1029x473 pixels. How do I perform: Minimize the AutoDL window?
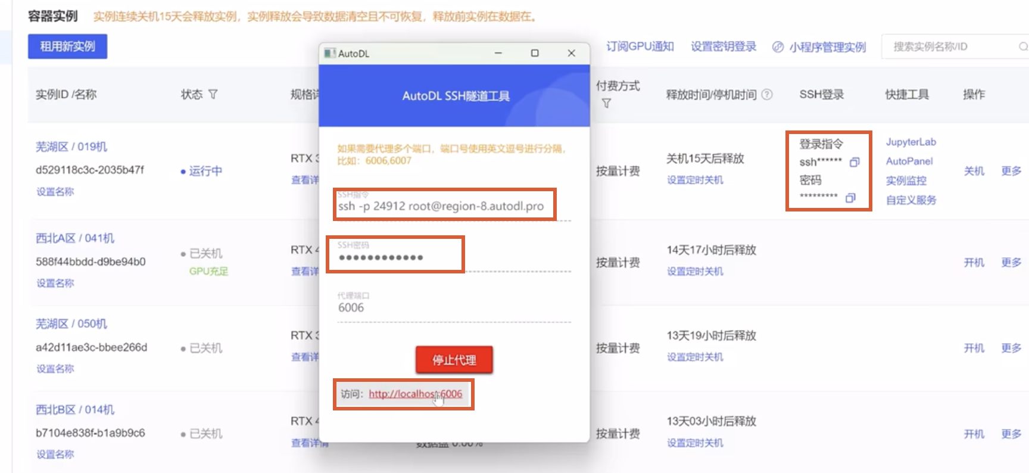point(498,53)
